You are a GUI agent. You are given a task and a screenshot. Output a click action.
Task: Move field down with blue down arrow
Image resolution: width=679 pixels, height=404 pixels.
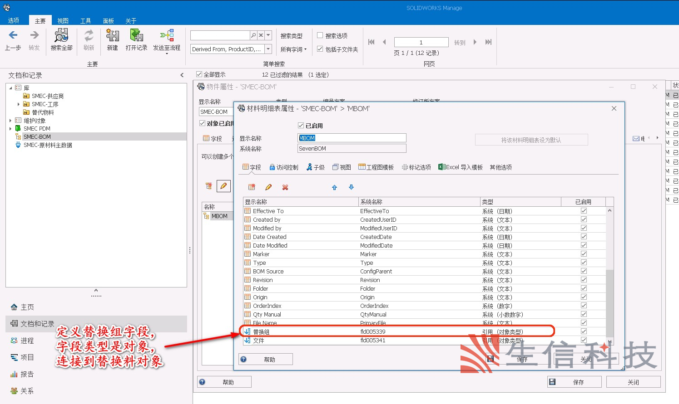click(x=351, y=187)
